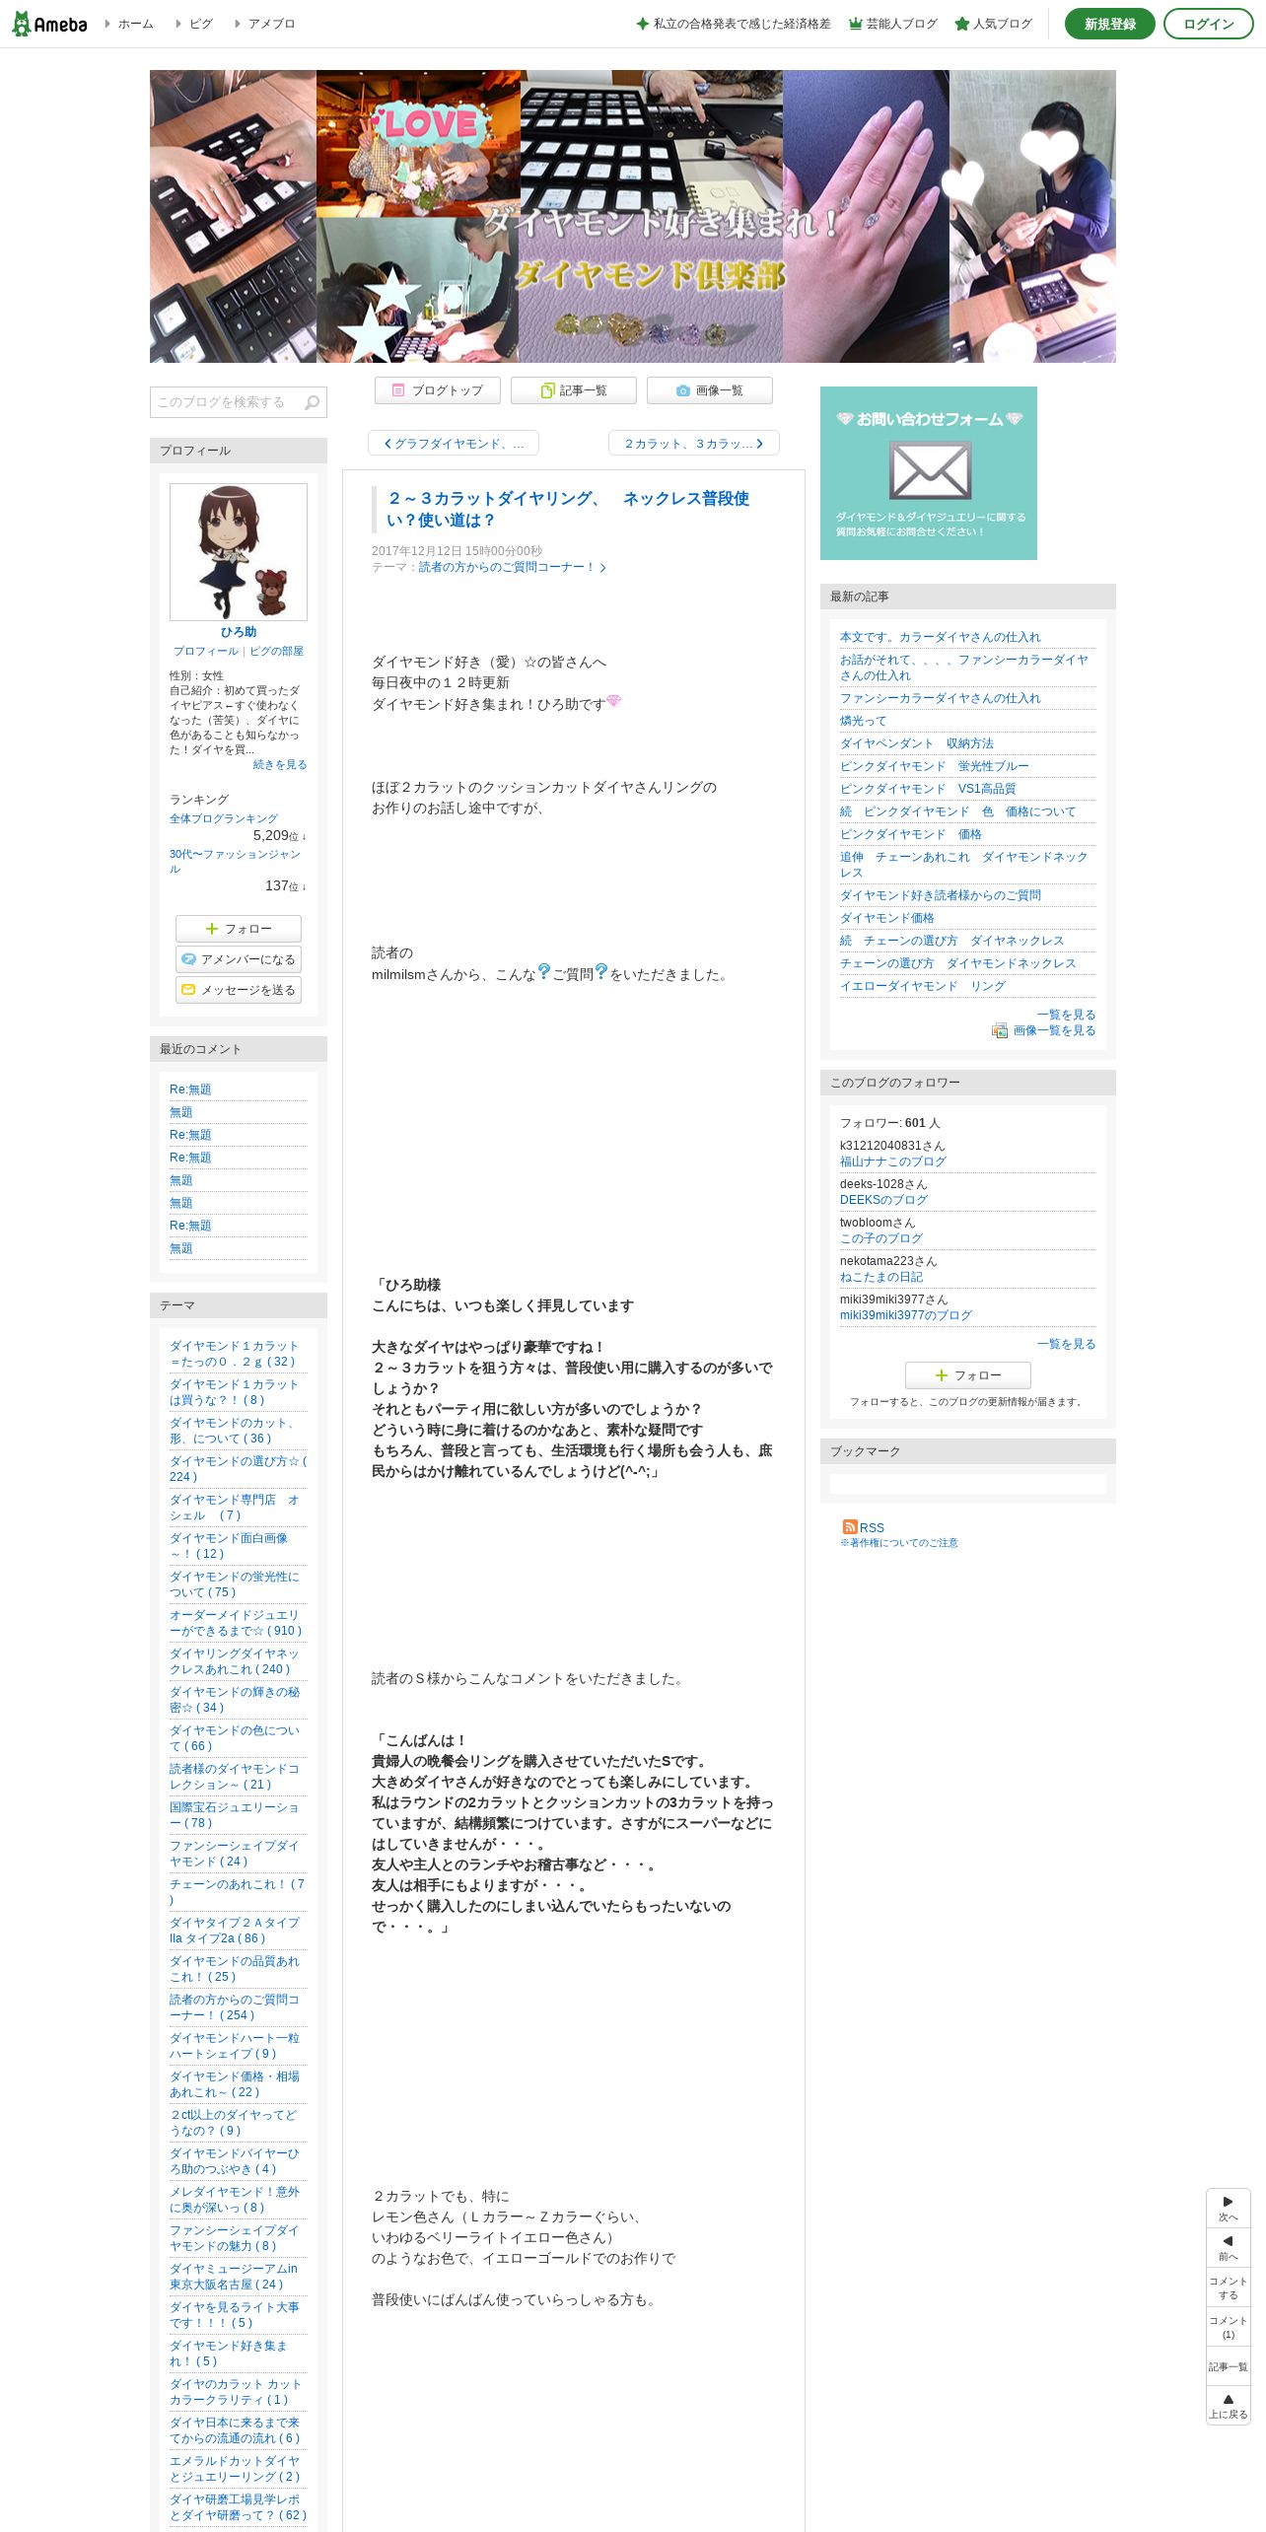
Task: Click the 前へ floating arrow button
Action: click(x=1228, y=2248)
